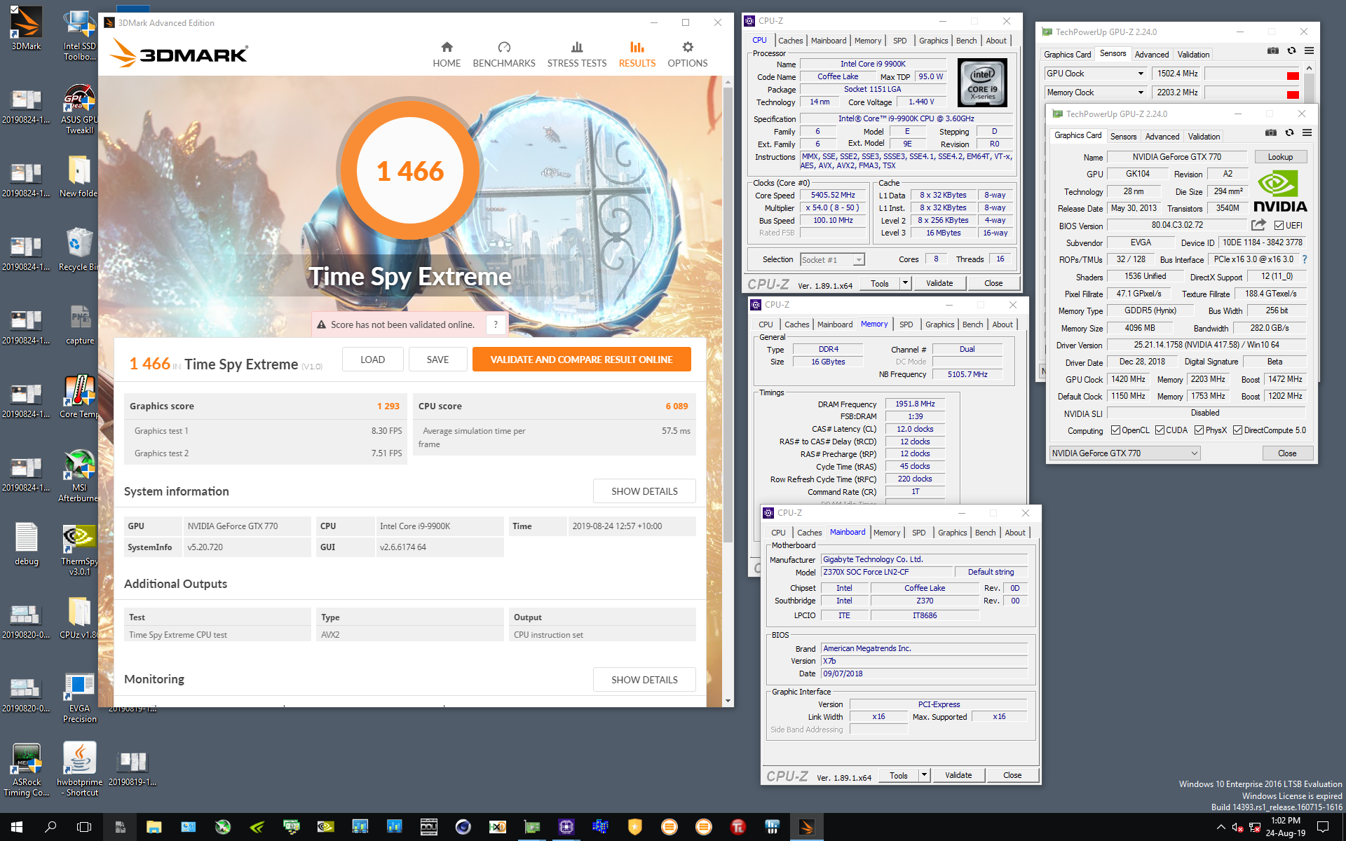The width and height of the screenshot is (1346, 841).
Task: Click Close in the front GPU-Z window
Action: click(1287, 453)
